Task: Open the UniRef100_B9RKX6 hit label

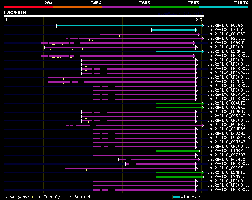Action: 226,51
